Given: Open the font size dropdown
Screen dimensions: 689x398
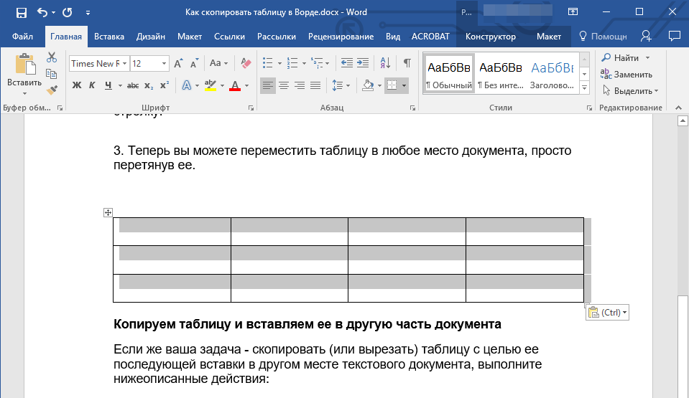Looking at the screenshot, I should (x=165, y=64).
